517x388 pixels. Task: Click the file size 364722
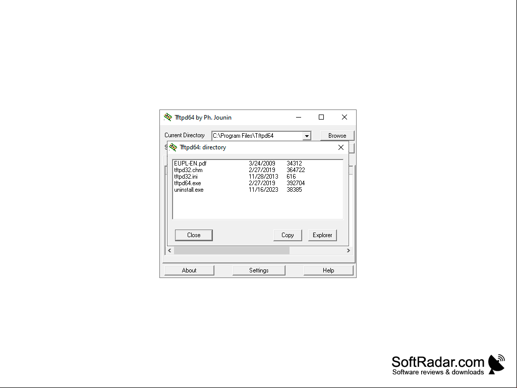296,170
